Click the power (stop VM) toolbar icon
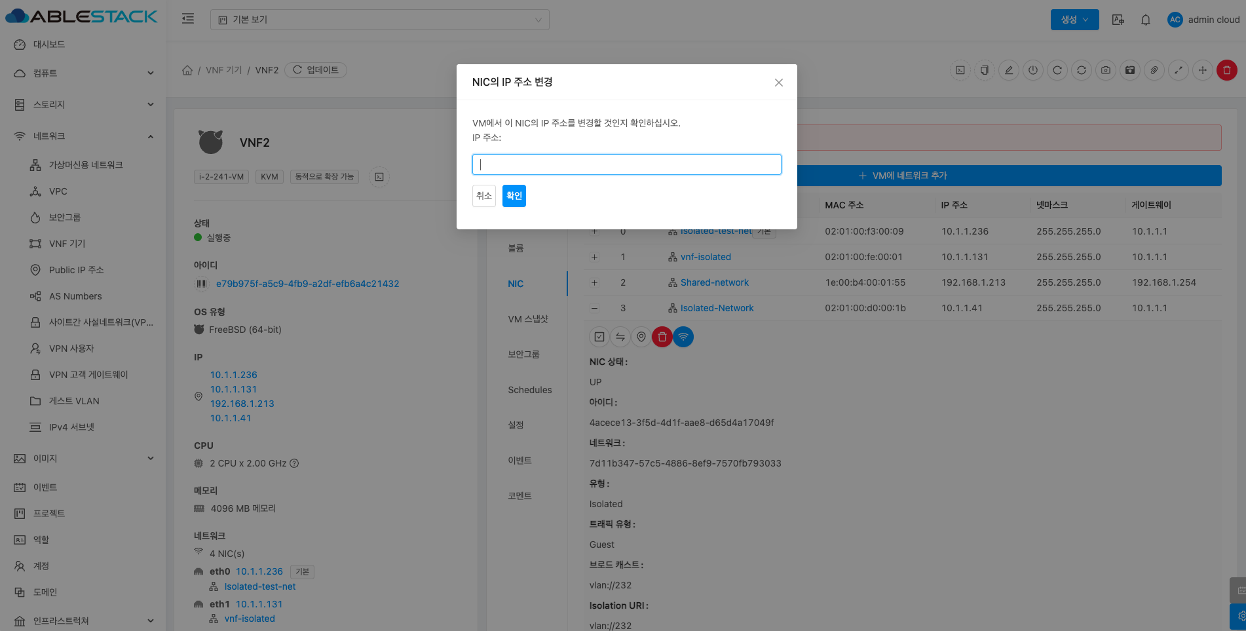Viewport: 1246px width, 631px height. pos(1032,70)
